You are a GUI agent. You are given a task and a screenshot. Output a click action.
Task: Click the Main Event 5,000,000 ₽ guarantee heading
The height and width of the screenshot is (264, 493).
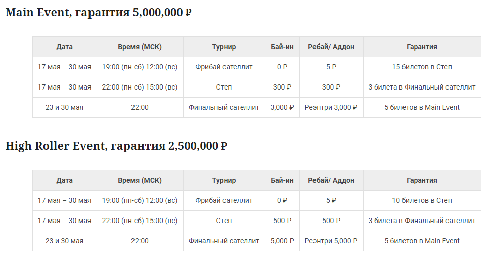coord(98,13)
